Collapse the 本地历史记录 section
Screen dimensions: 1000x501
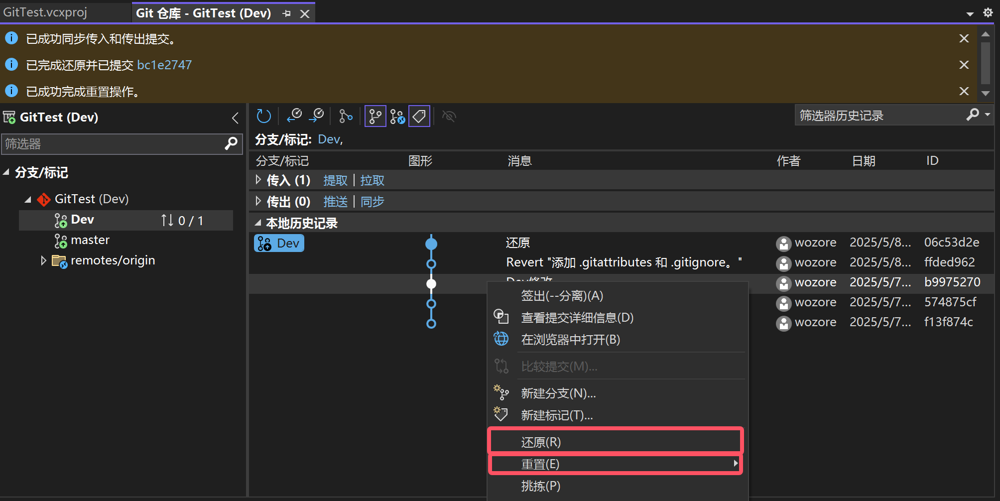tap(257, 223)
